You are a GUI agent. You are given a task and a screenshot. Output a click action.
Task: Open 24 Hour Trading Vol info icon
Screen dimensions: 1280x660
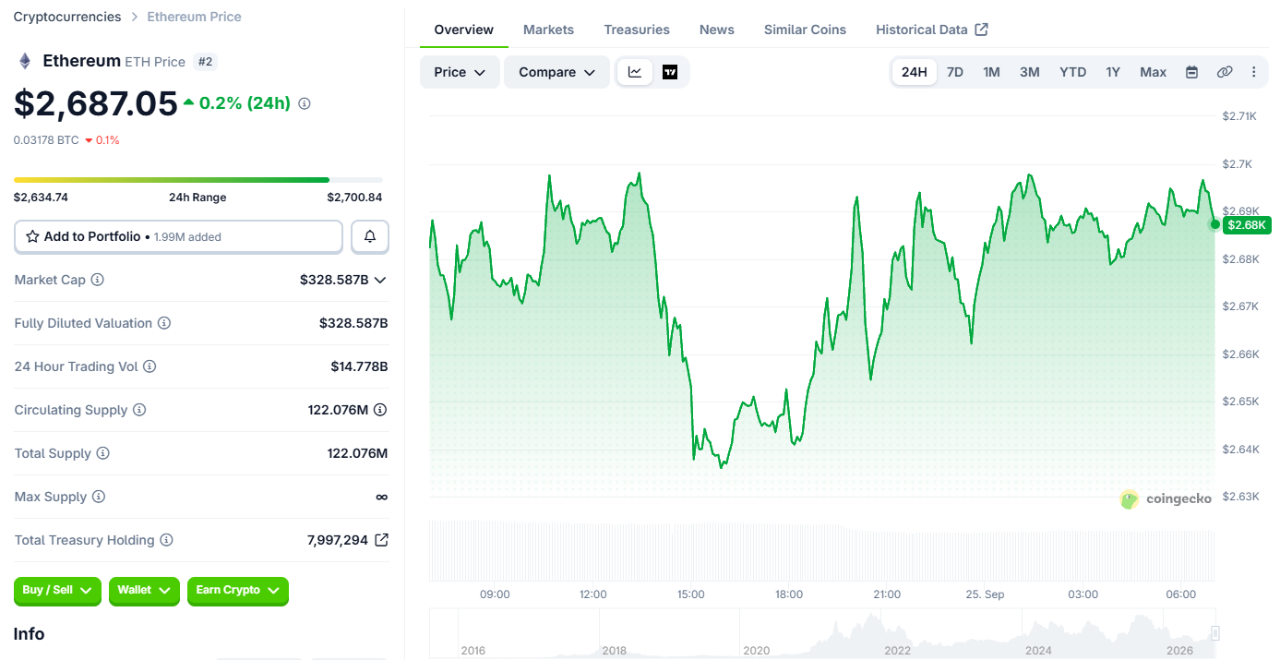pyautogui.click(x=150, y=366)
